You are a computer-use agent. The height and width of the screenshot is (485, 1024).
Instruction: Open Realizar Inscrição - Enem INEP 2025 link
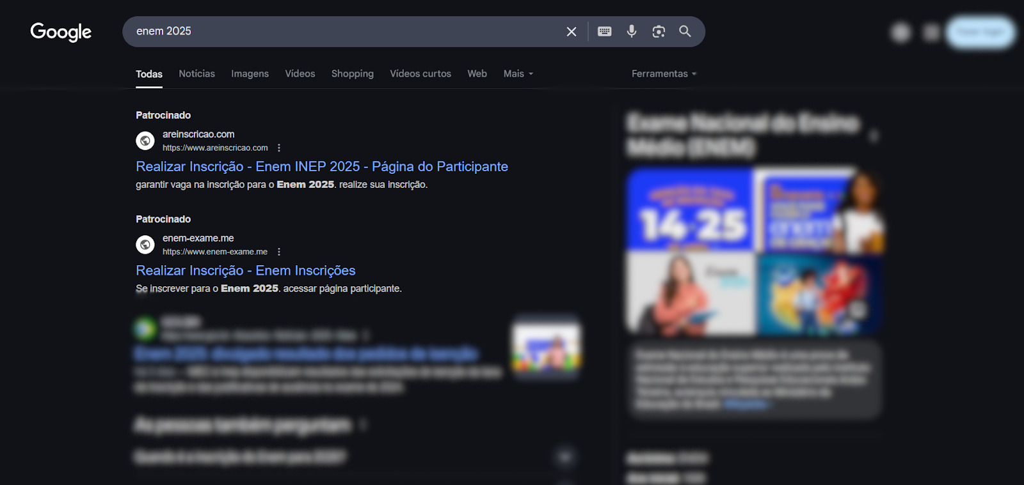click(x=321, y=166)
